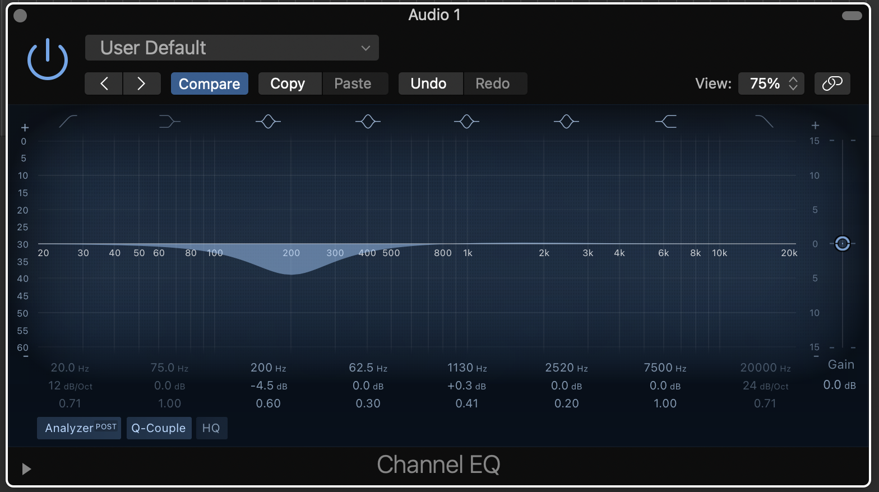Enable the low cut filter band icon
The image size is (879, 492).
tap(68, 121)
